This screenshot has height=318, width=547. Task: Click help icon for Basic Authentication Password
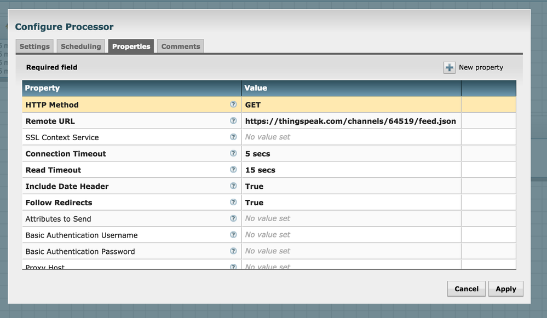pyautogui.click(x=233, y=251)
